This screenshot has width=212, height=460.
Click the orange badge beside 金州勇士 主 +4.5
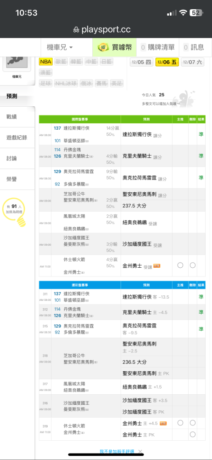(x=163, y=423)
